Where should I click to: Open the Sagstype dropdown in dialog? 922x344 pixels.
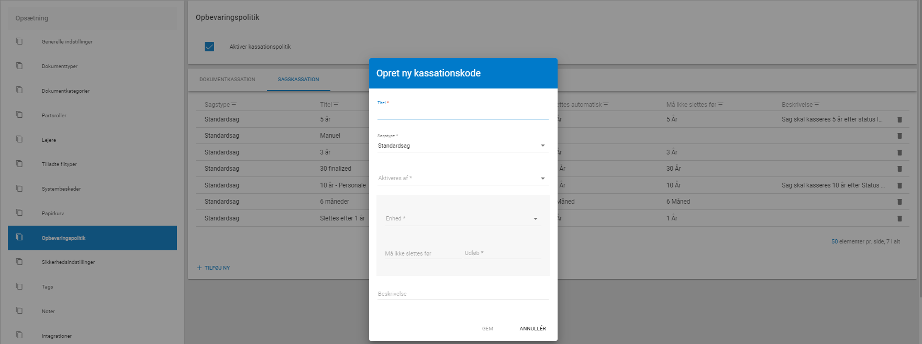(x=463, y=146)
